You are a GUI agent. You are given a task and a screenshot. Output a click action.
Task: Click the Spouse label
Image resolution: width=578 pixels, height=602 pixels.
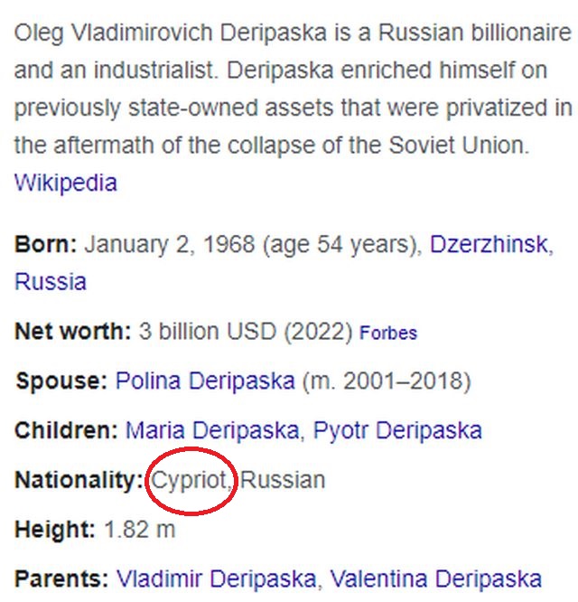point(60,381)
